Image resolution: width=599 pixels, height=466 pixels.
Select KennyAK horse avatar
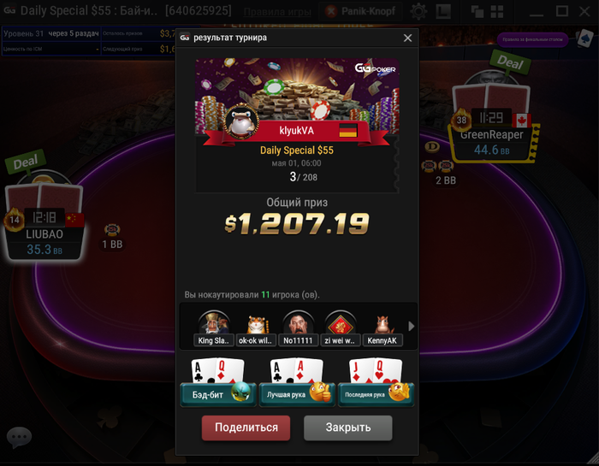(382, 328)
